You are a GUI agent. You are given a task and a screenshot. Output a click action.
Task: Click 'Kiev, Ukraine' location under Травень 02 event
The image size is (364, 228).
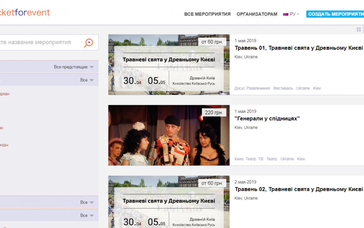(246, 198)
